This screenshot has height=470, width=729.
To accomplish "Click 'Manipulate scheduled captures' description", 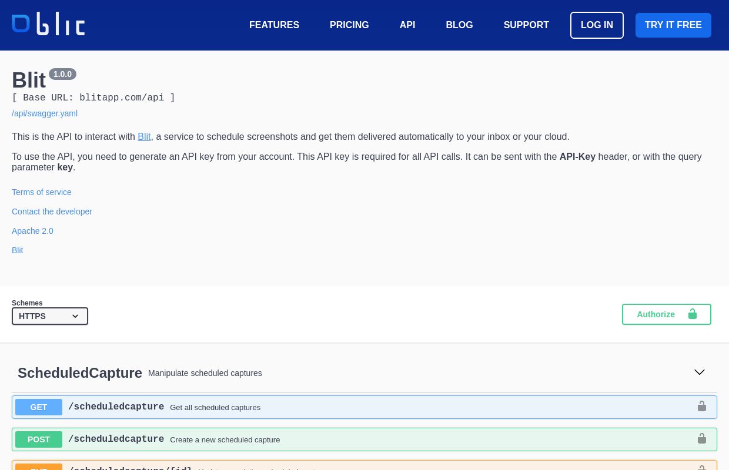I will (x=205, y=373).
